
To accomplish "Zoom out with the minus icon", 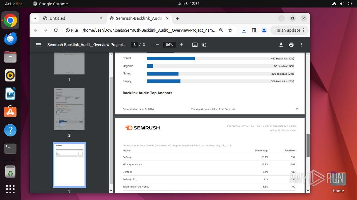I will click(158, 45).
